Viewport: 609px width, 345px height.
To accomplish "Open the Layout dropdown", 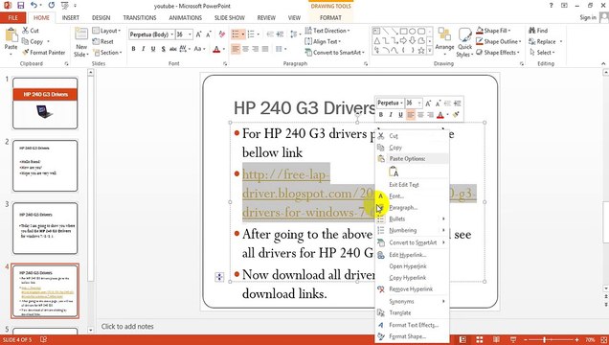I will coord(106,31).
